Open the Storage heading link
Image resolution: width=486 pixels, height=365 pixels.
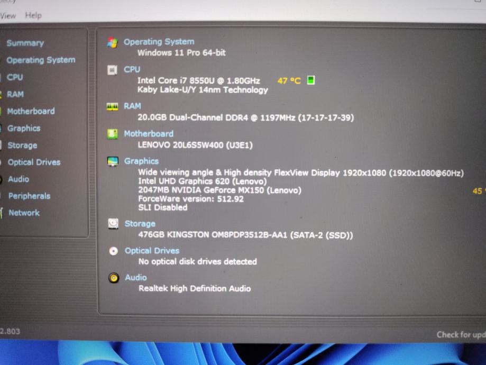click(x=140, y=224)
